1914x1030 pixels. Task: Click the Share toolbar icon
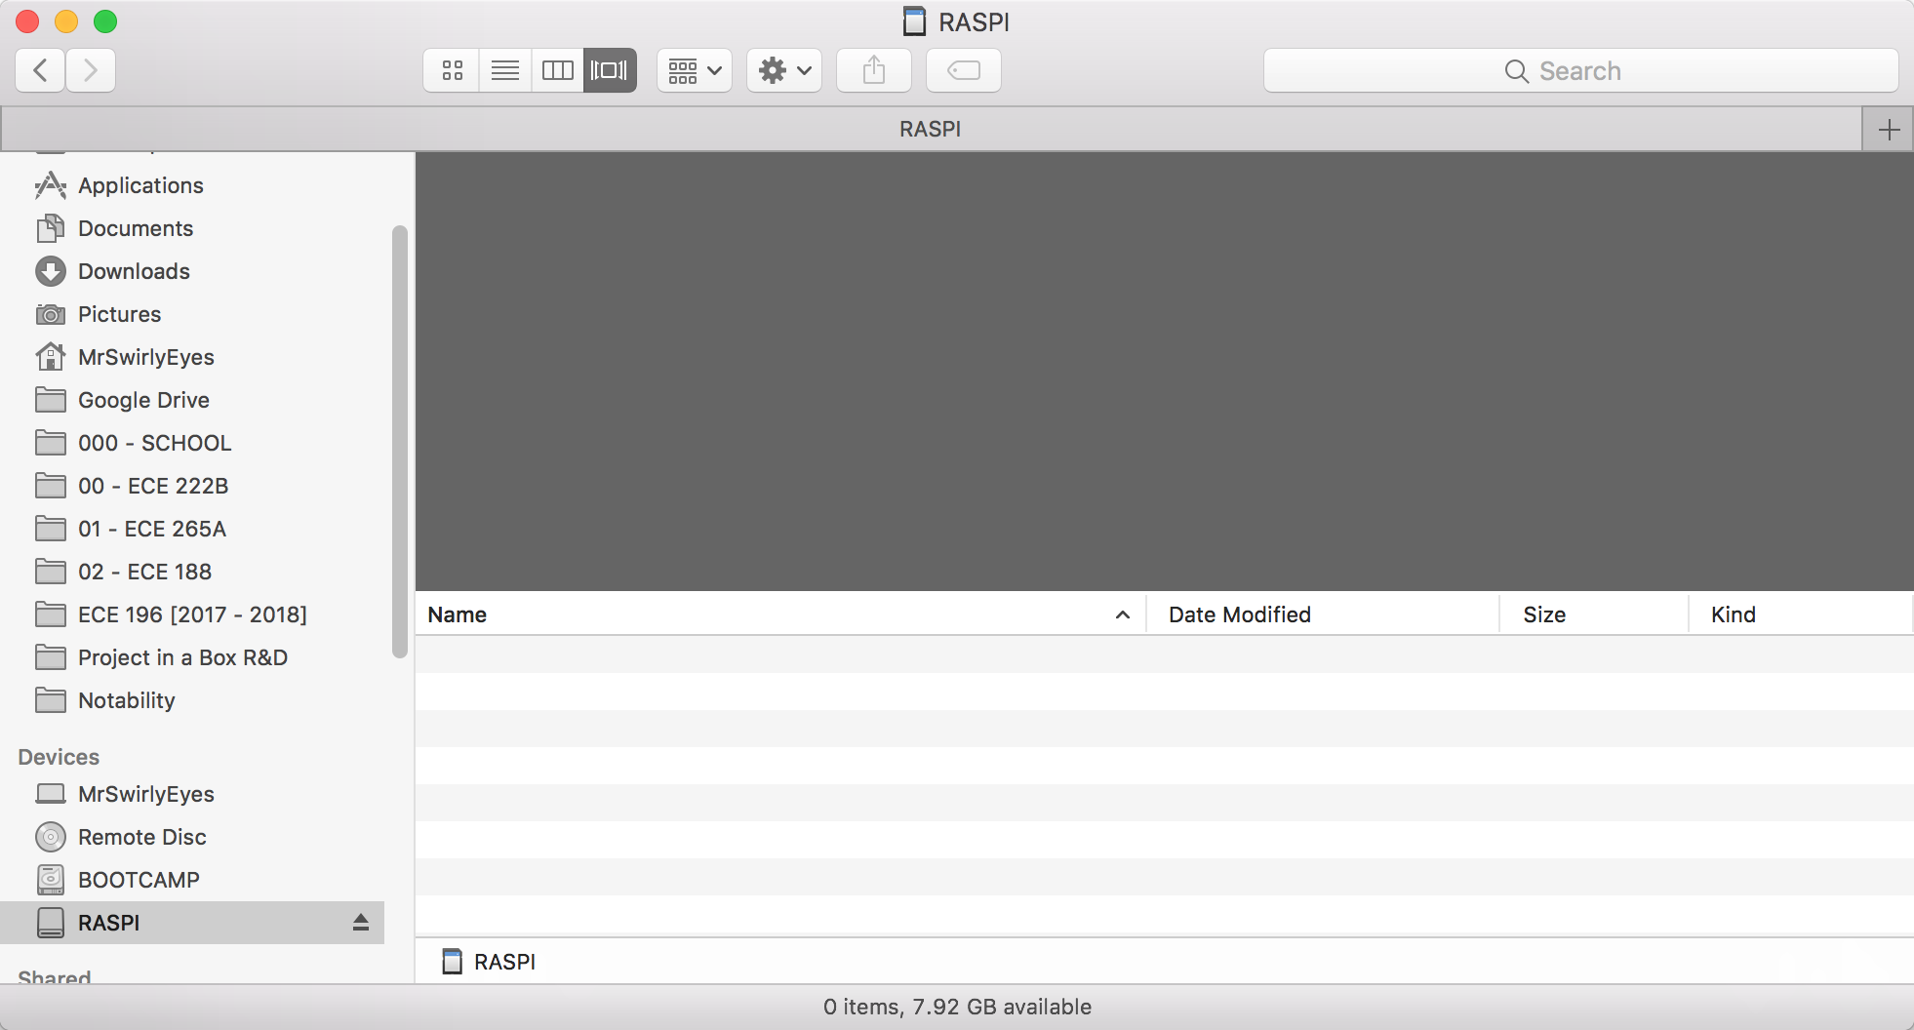874,70
